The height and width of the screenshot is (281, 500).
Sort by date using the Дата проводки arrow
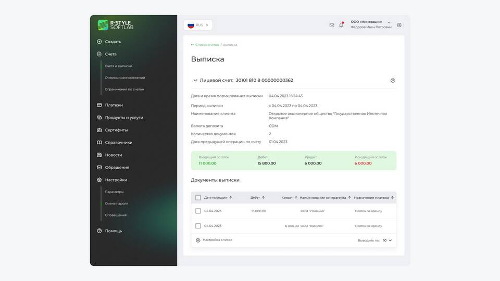(231, 198)
